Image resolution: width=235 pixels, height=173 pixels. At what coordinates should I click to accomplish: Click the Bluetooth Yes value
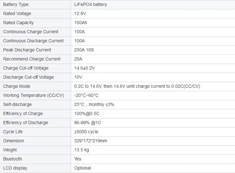click(78, 159)
